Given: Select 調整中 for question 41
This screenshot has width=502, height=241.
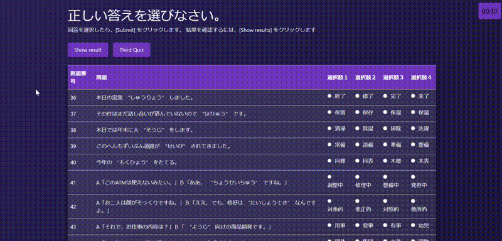Looking at the screenshot, I should [x=329, y=176].
